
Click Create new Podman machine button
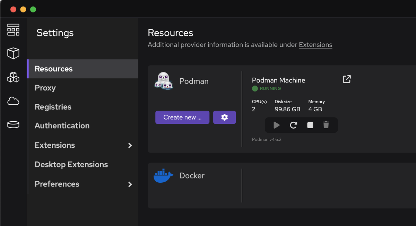click(x=182, y=118)
